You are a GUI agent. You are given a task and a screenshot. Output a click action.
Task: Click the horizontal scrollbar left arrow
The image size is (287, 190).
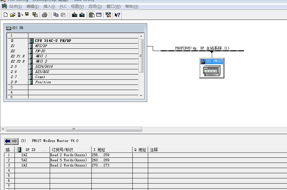click(x=3, y=129)
